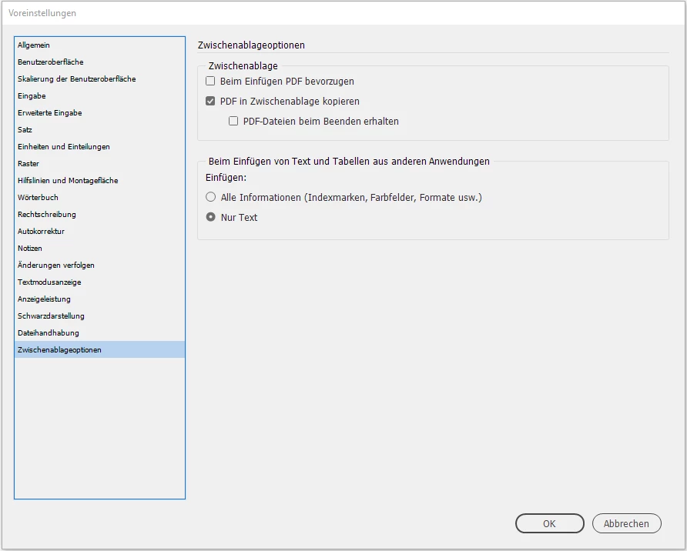This screenshot has width=687, height=551.
Task: Select the Autokorrektur entry
Action: pyautogui.click(x=99, y=231)
